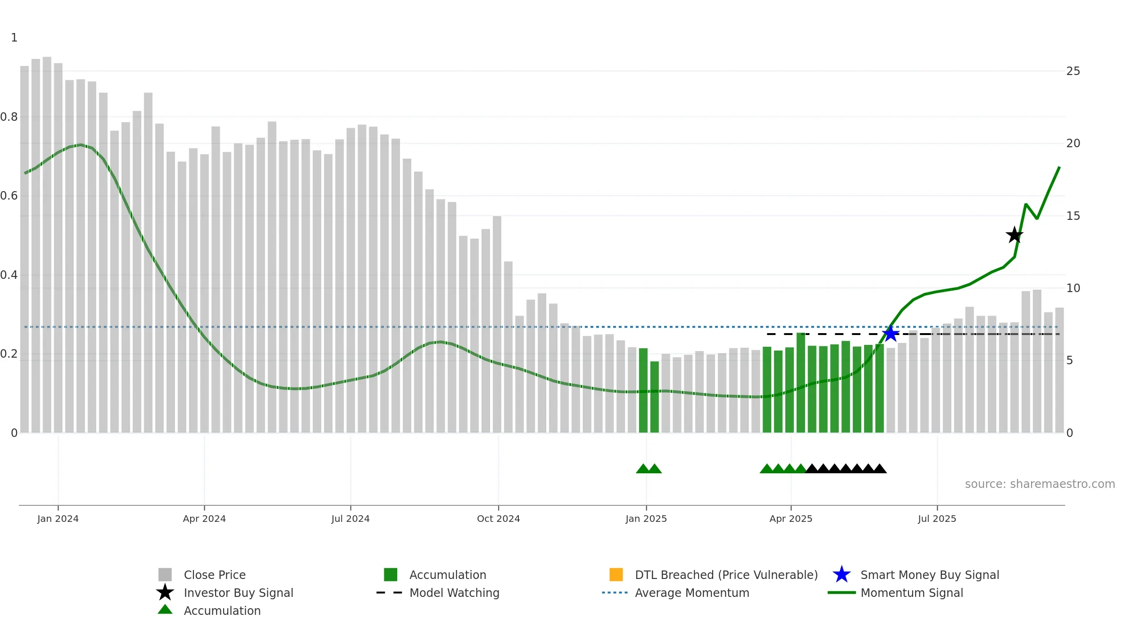Click the Momentum Signal green line legend icon
This screenshot has width=1132, height=637.
click(x=841, y=592)
